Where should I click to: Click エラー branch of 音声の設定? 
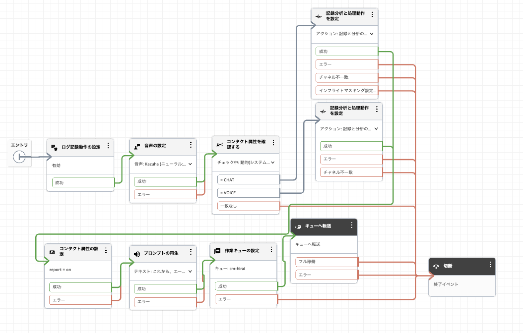coord(166,194)
